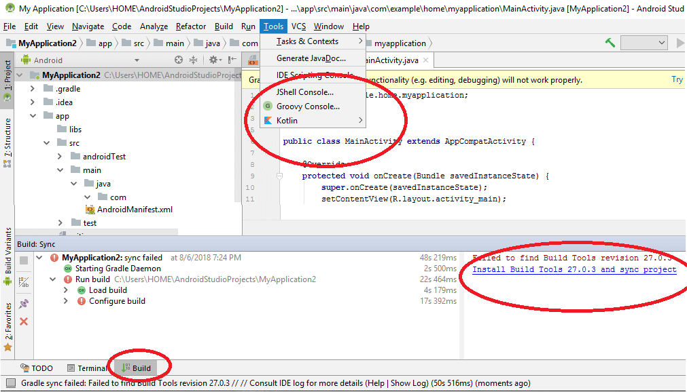Switch to the Terminal tool tab
Screen dimensions: 687x392
(88, 368)
